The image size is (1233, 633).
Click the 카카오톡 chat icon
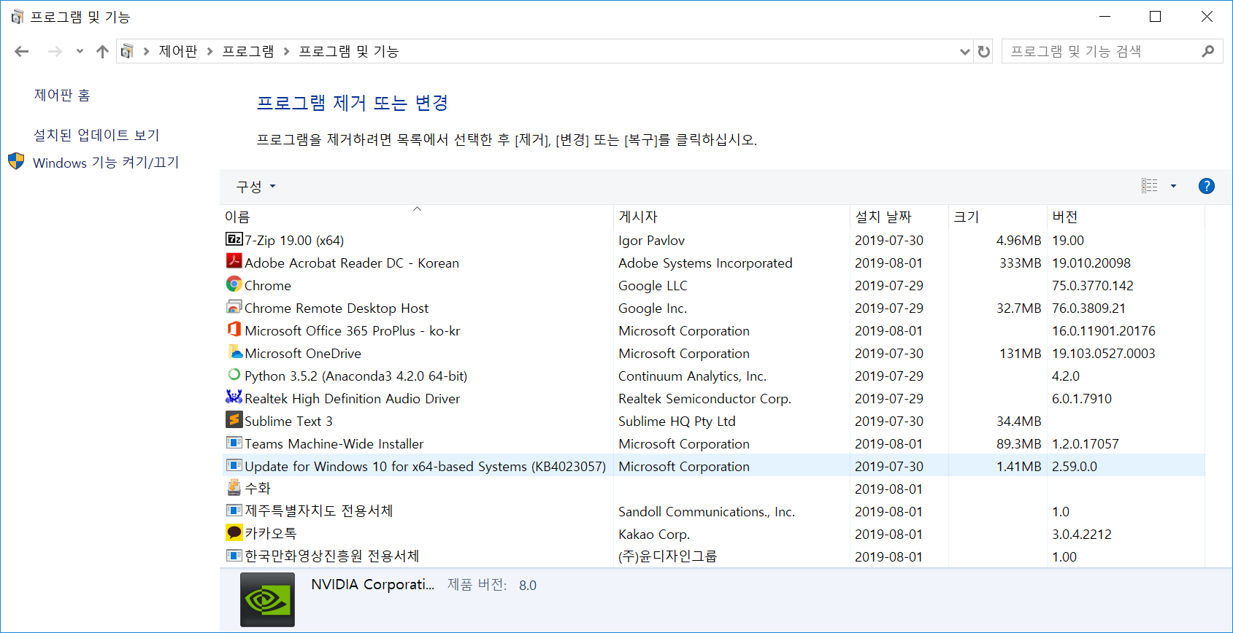234,532
